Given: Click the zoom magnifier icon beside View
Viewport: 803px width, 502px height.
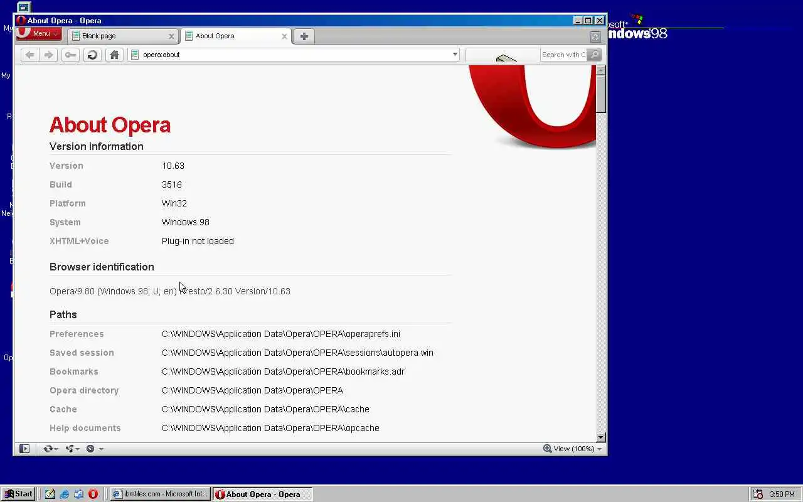Looking at the screenshot, I should point(547,449).
